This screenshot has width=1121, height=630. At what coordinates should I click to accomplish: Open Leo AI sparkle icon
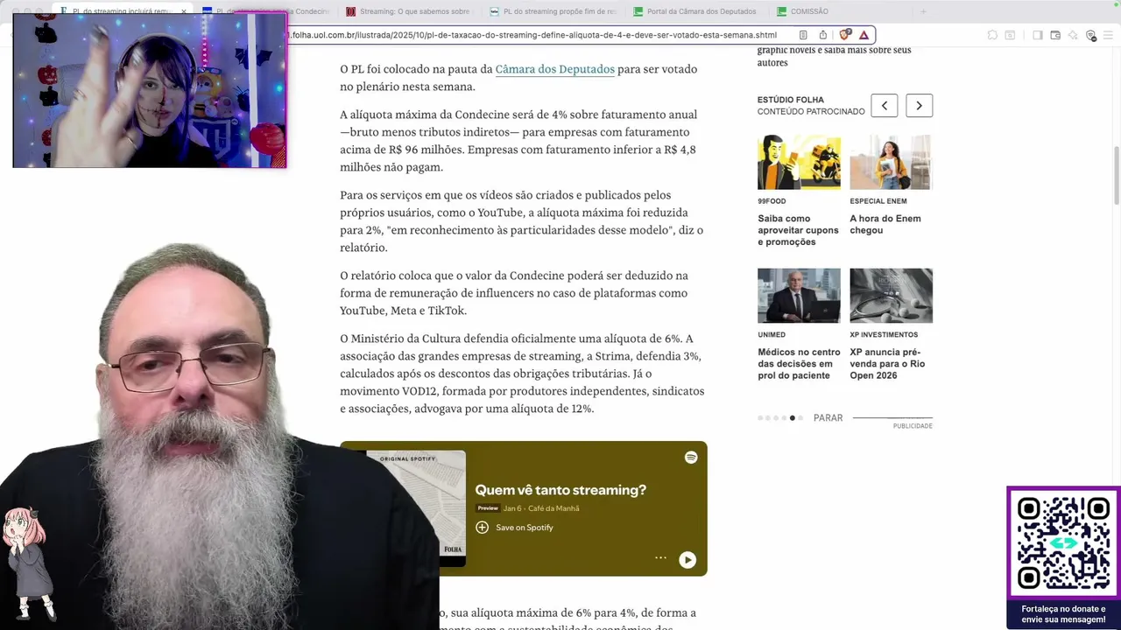tap(1073, 35)
